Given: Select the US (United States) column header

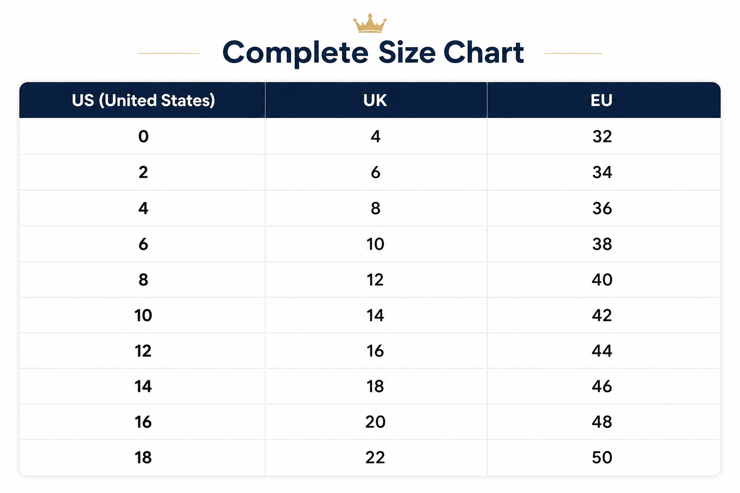Looking at the screenshot, I should coord(142,100).
